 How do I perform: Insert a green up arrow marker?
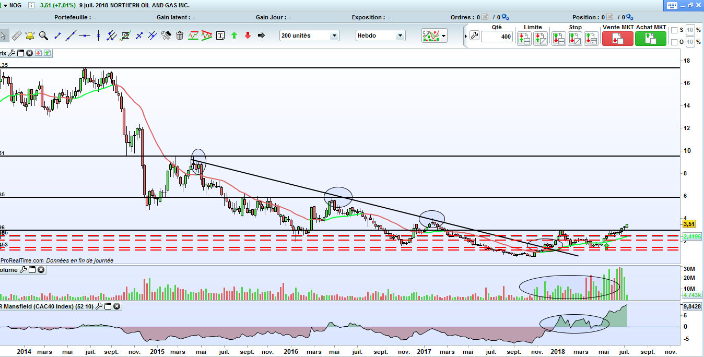(x=234, y=35)
